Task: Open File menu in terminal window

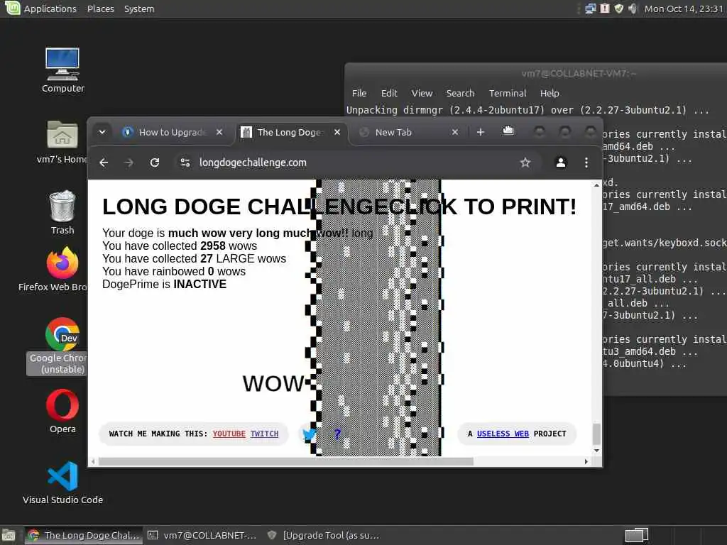Action: pyautogui.click(x=359, y=93)
